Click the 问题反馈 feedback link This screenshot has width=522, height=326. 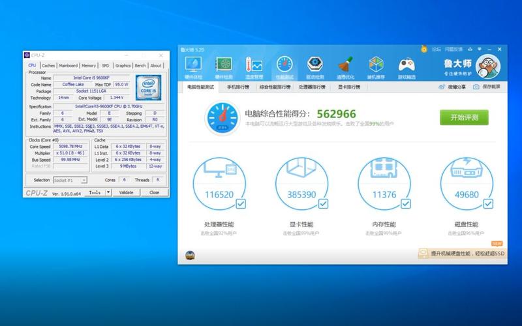click(x=453, y=50)
